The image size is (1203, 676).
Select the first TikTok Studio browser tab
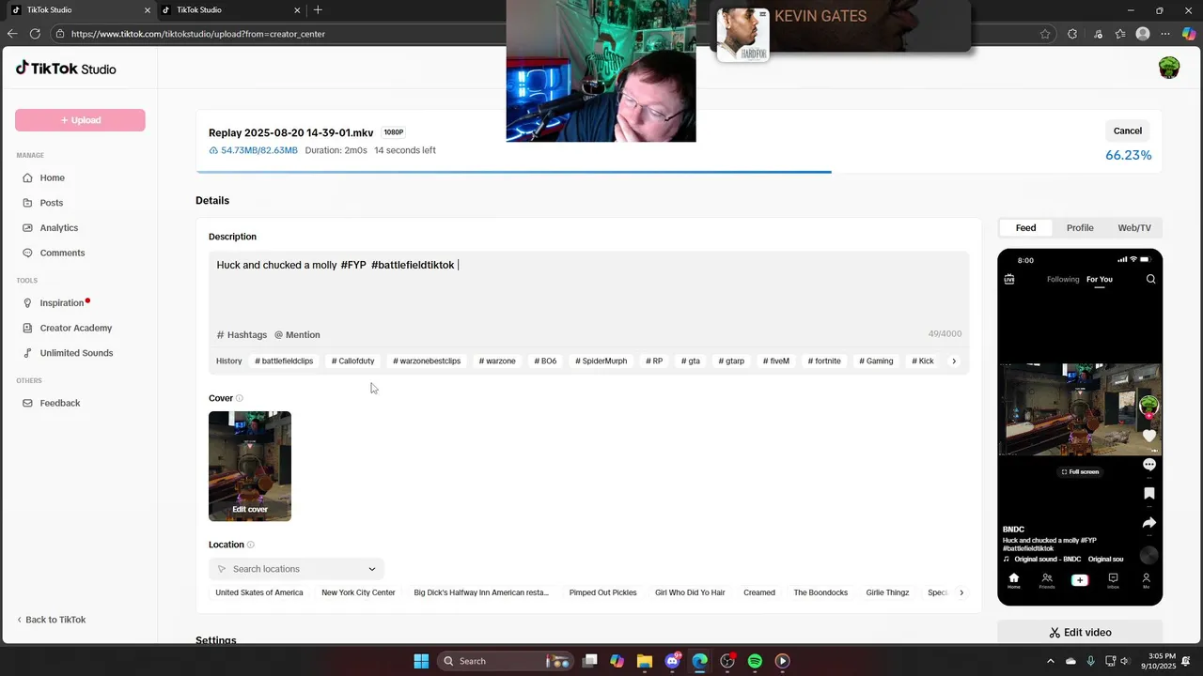pos(81,10)
